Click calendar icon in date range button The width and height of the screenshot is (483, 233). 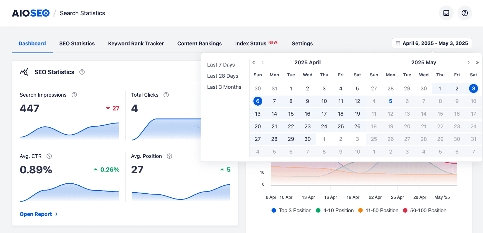tap(398, 43)
